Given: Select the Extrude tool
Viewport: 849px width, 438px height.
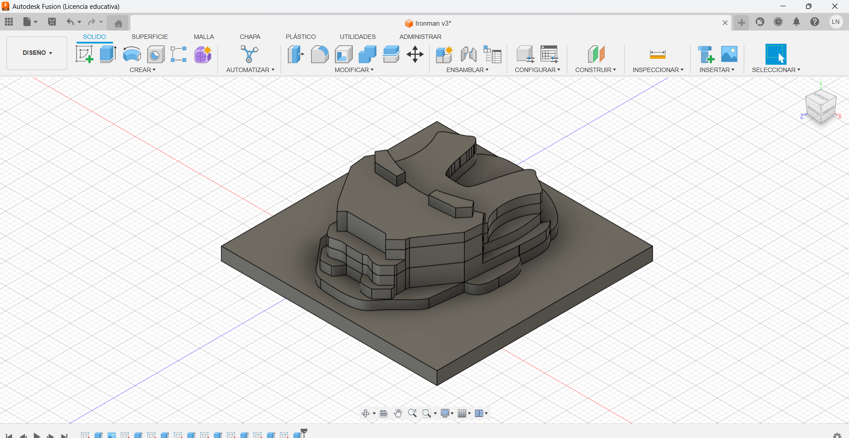Looking at the screenshot, I should tap(108, 54).
